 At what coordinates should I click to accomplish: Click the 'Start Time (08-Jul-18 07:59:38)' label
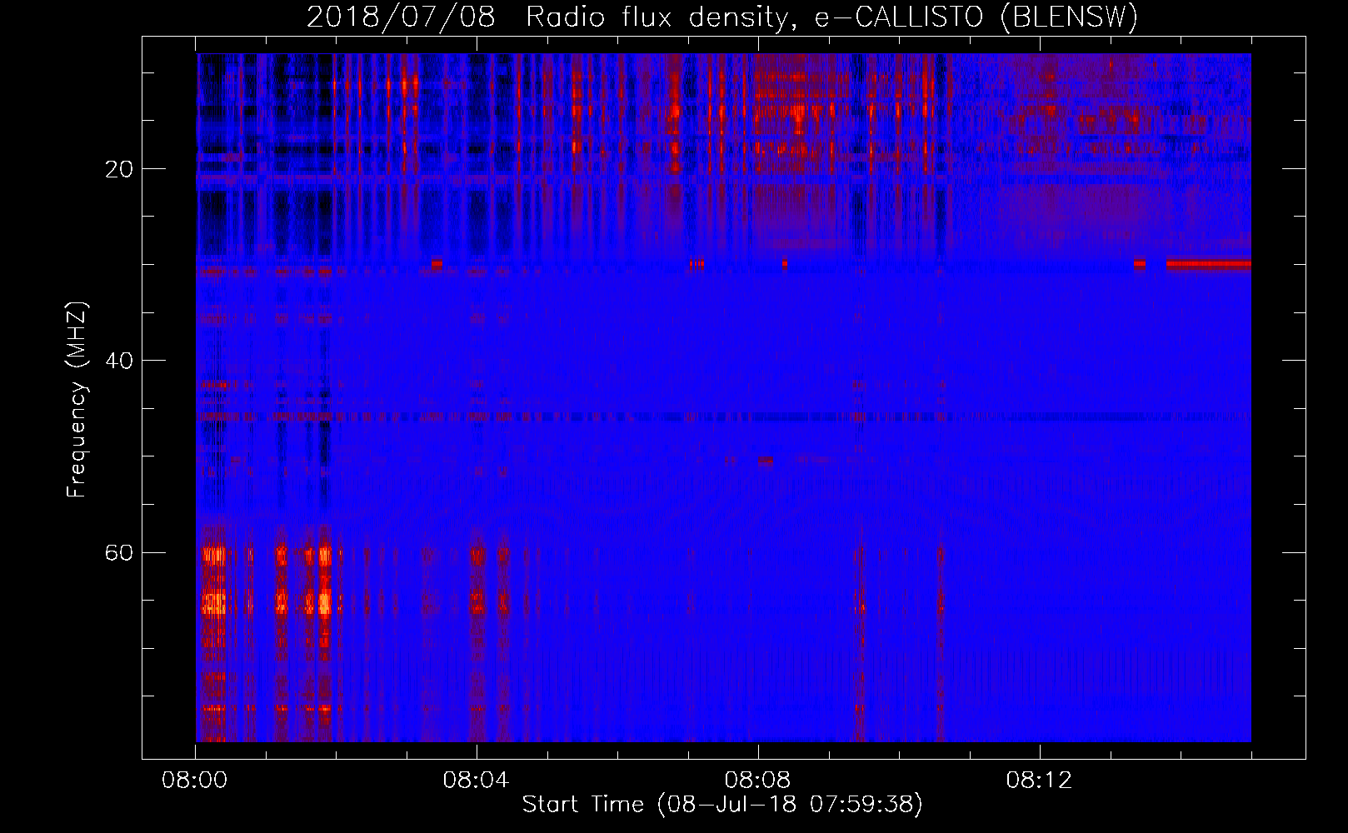(x=722, y=805)
